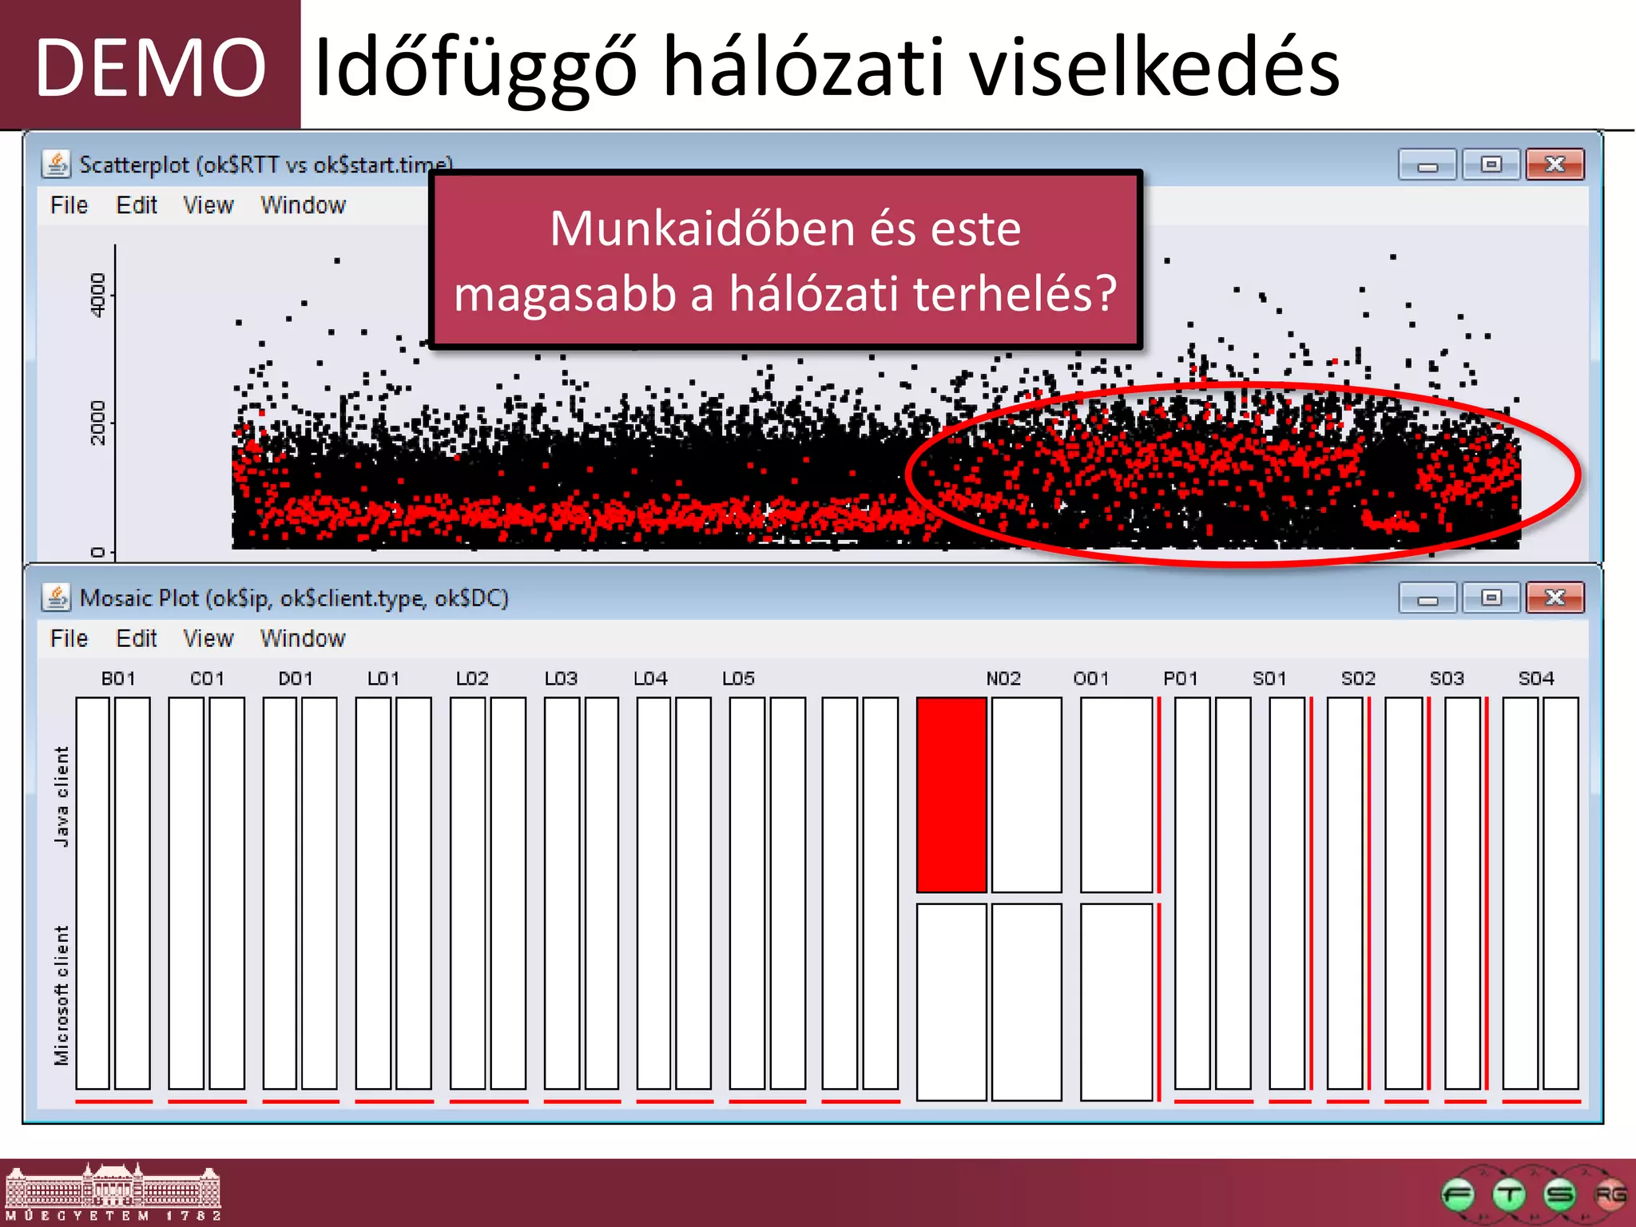Screen dimensions: 1636x1227
Task: Open View menu in Scatterplot window
Action: pos(208,205)
